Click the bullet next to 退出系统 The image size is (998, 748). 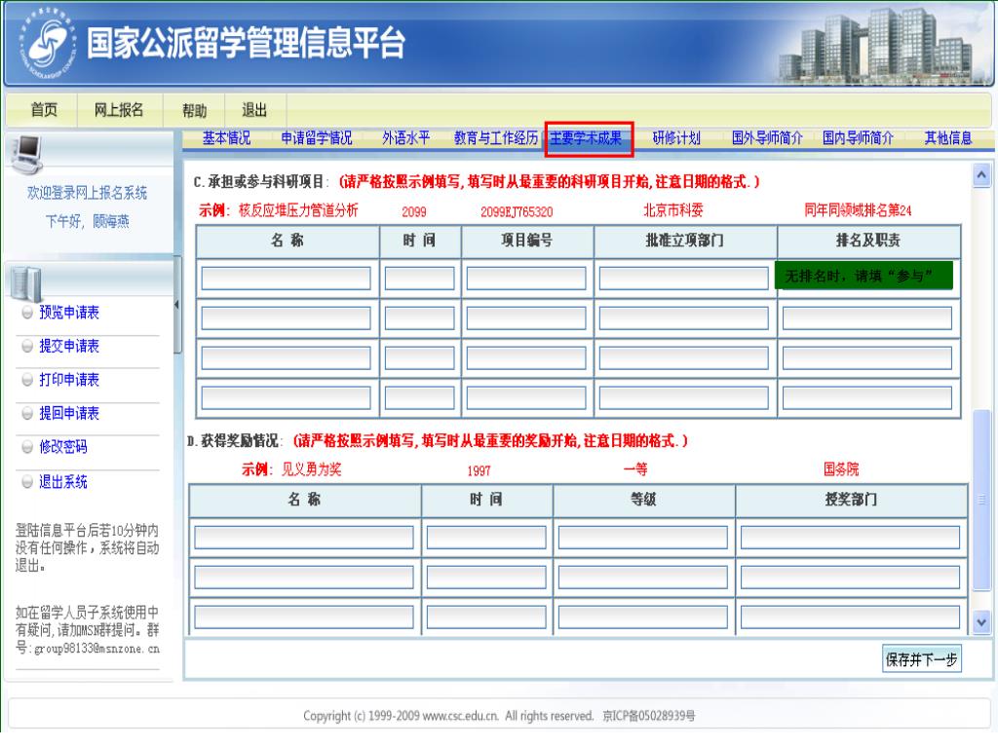(27, 481)
